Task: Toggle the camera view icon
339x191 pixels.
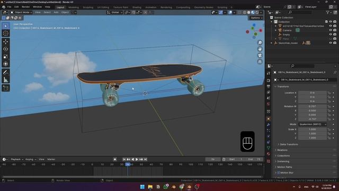Action: [260, 55]
